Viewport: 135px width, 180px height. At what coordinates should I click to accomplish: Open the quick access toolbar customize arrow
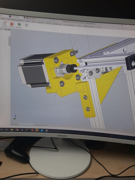click(35, 19)
